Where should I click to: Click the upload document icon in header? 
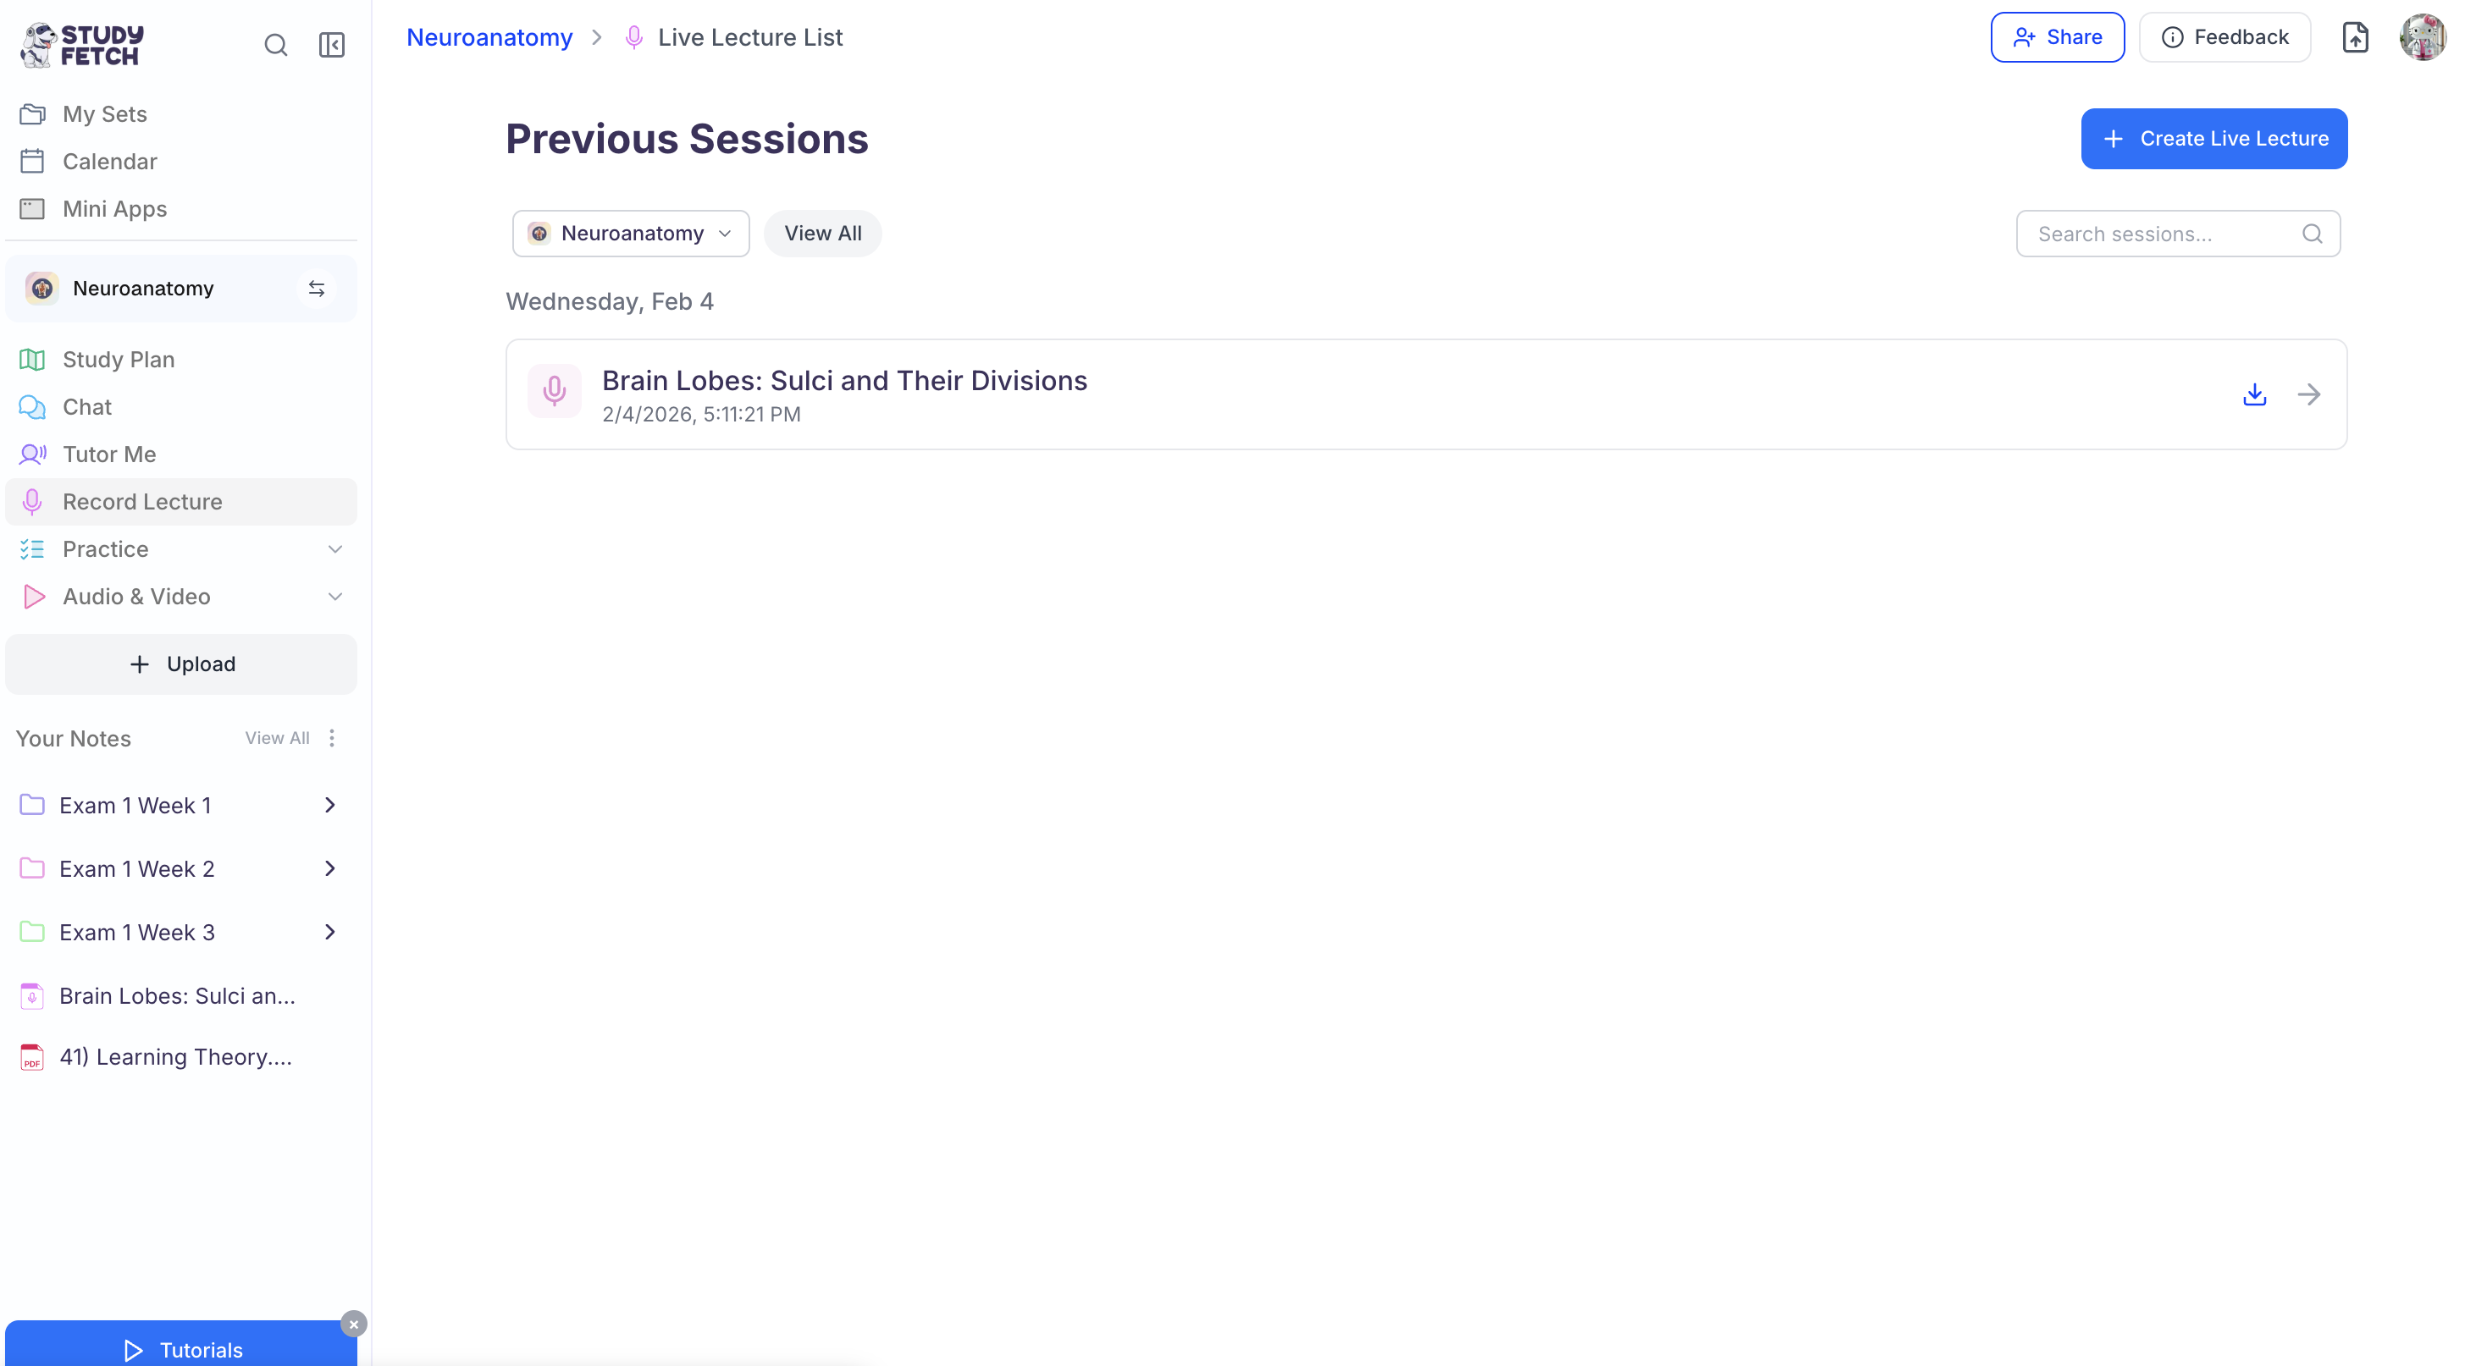(x=2355, y=37)
